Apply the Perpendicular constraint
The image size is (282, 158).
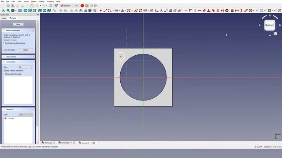coord(208,11)
